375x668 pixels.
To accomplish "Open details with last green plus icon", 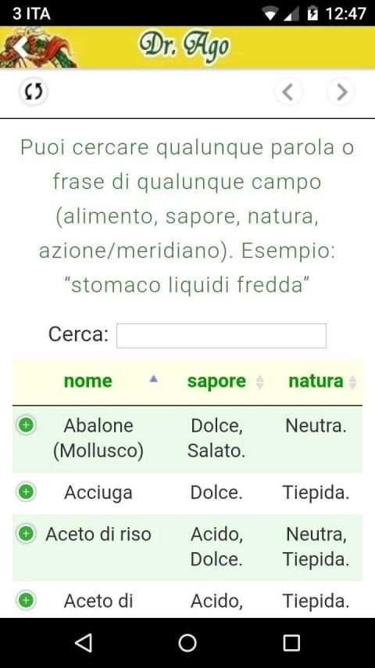I will click(26, 601).
